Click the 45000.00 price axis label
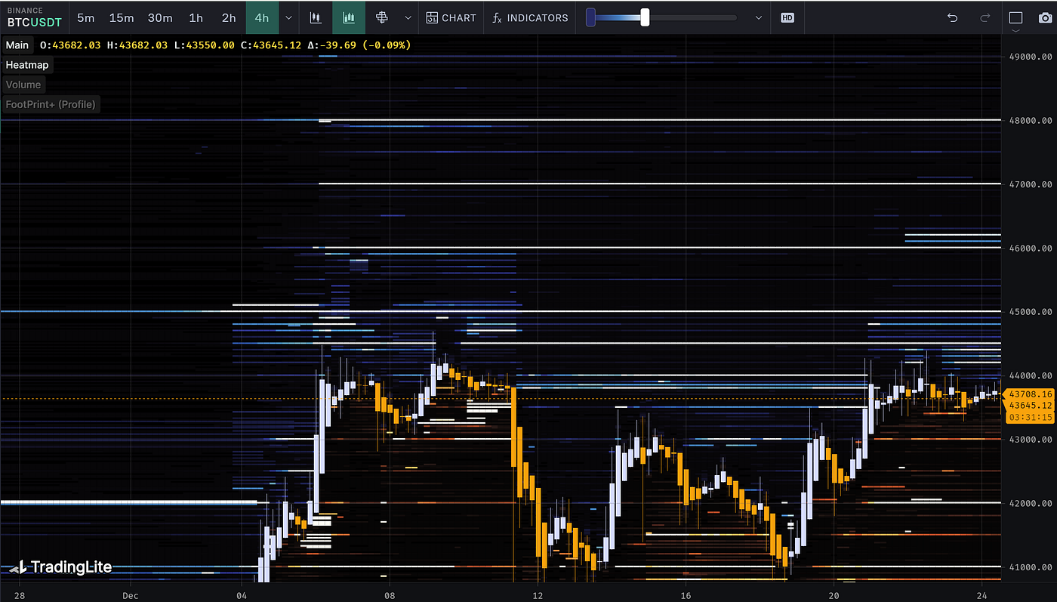 pyautogui.click(x=1031, y=311)
